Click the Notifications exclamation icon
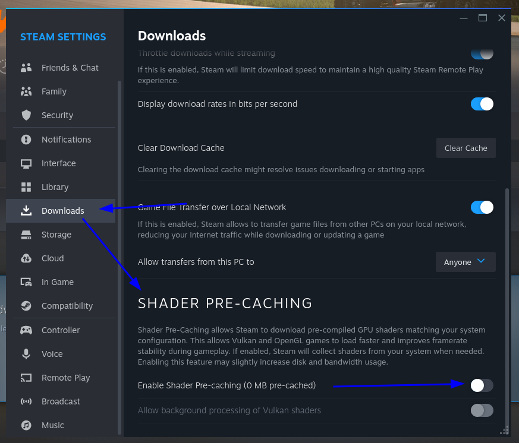The image size is (519, 443). (x=26, y=140)
